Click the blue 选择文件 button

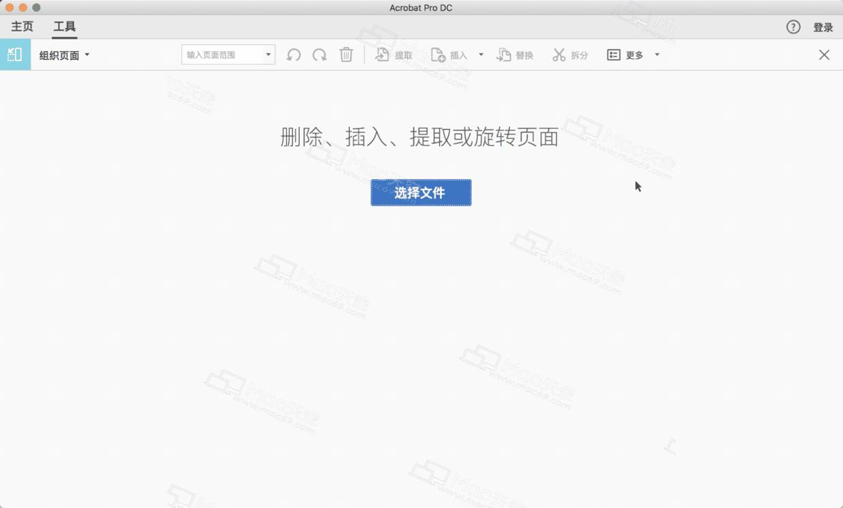(x=420, y=192)
